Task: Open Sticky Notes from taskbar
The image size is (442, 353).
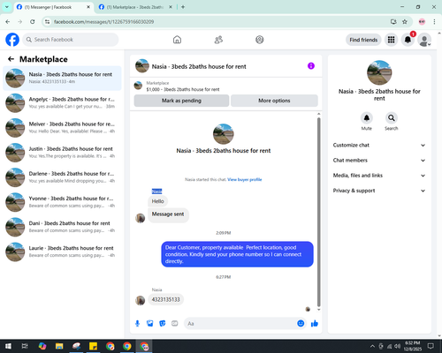Action: click(x=93, y=346)
